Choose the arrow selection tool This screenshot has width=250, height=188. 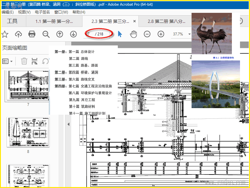[x=120, y=34]
